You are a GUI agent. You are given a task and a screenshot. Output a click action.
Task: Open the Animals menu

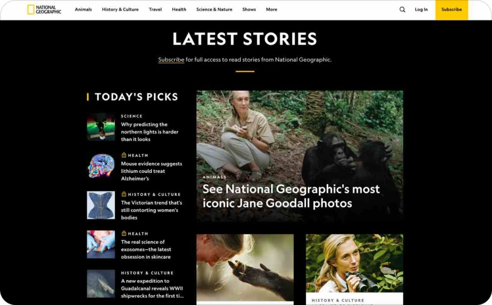click(x=84, y=10)
